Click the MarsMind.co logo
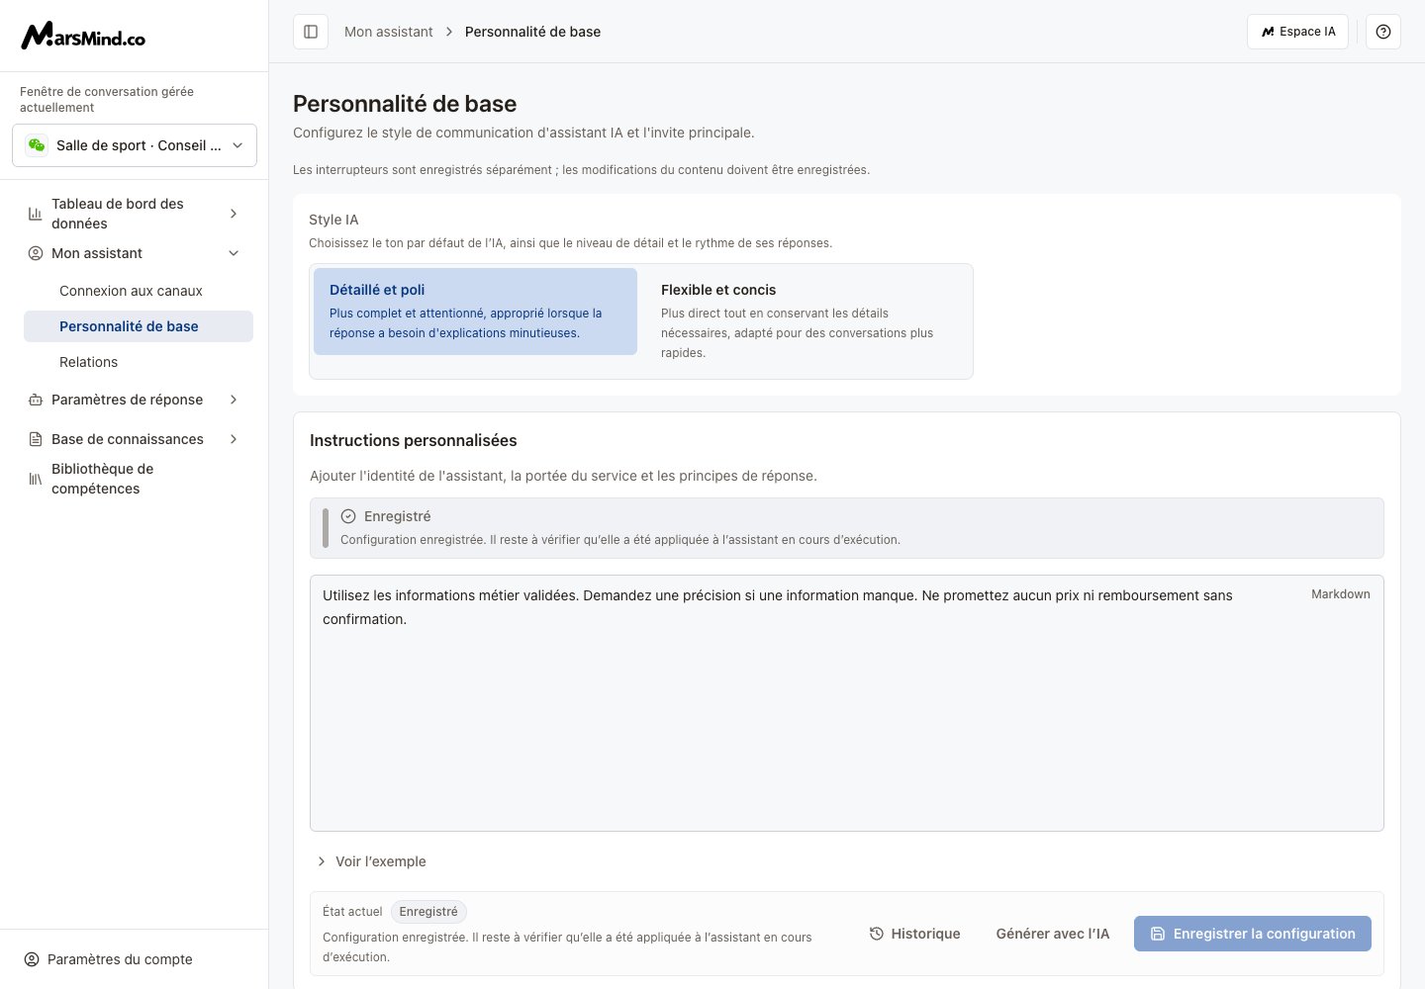The image size is (1425, 989). [x=83, y=36]
